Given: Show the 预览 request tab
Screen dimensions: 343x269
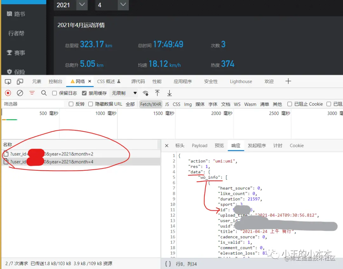Looking at the screenshot, I should pos(219,145).
